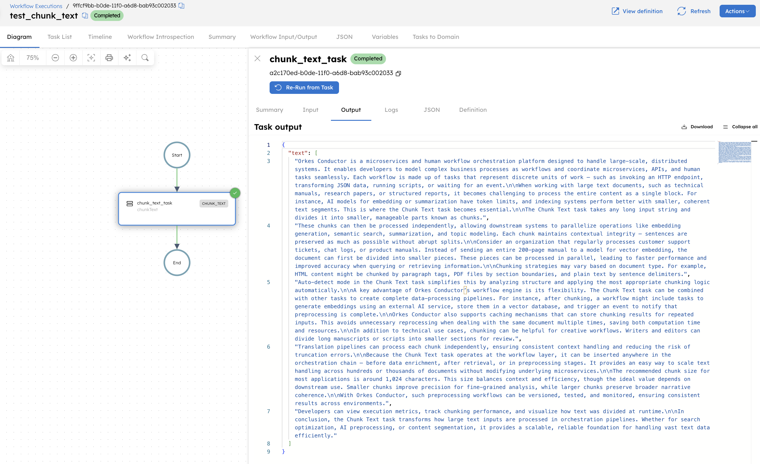Copy the task ID a2c170ed with copy icon

(x=398, y=73)
